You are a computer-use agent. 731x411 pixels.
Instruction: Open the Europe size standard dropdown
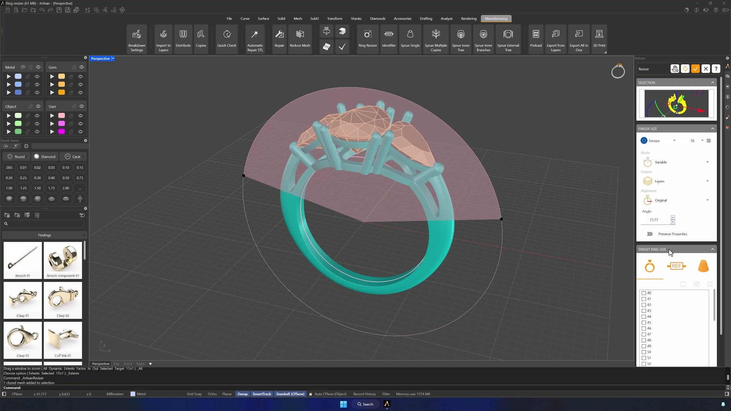click(x=658, y=141)
